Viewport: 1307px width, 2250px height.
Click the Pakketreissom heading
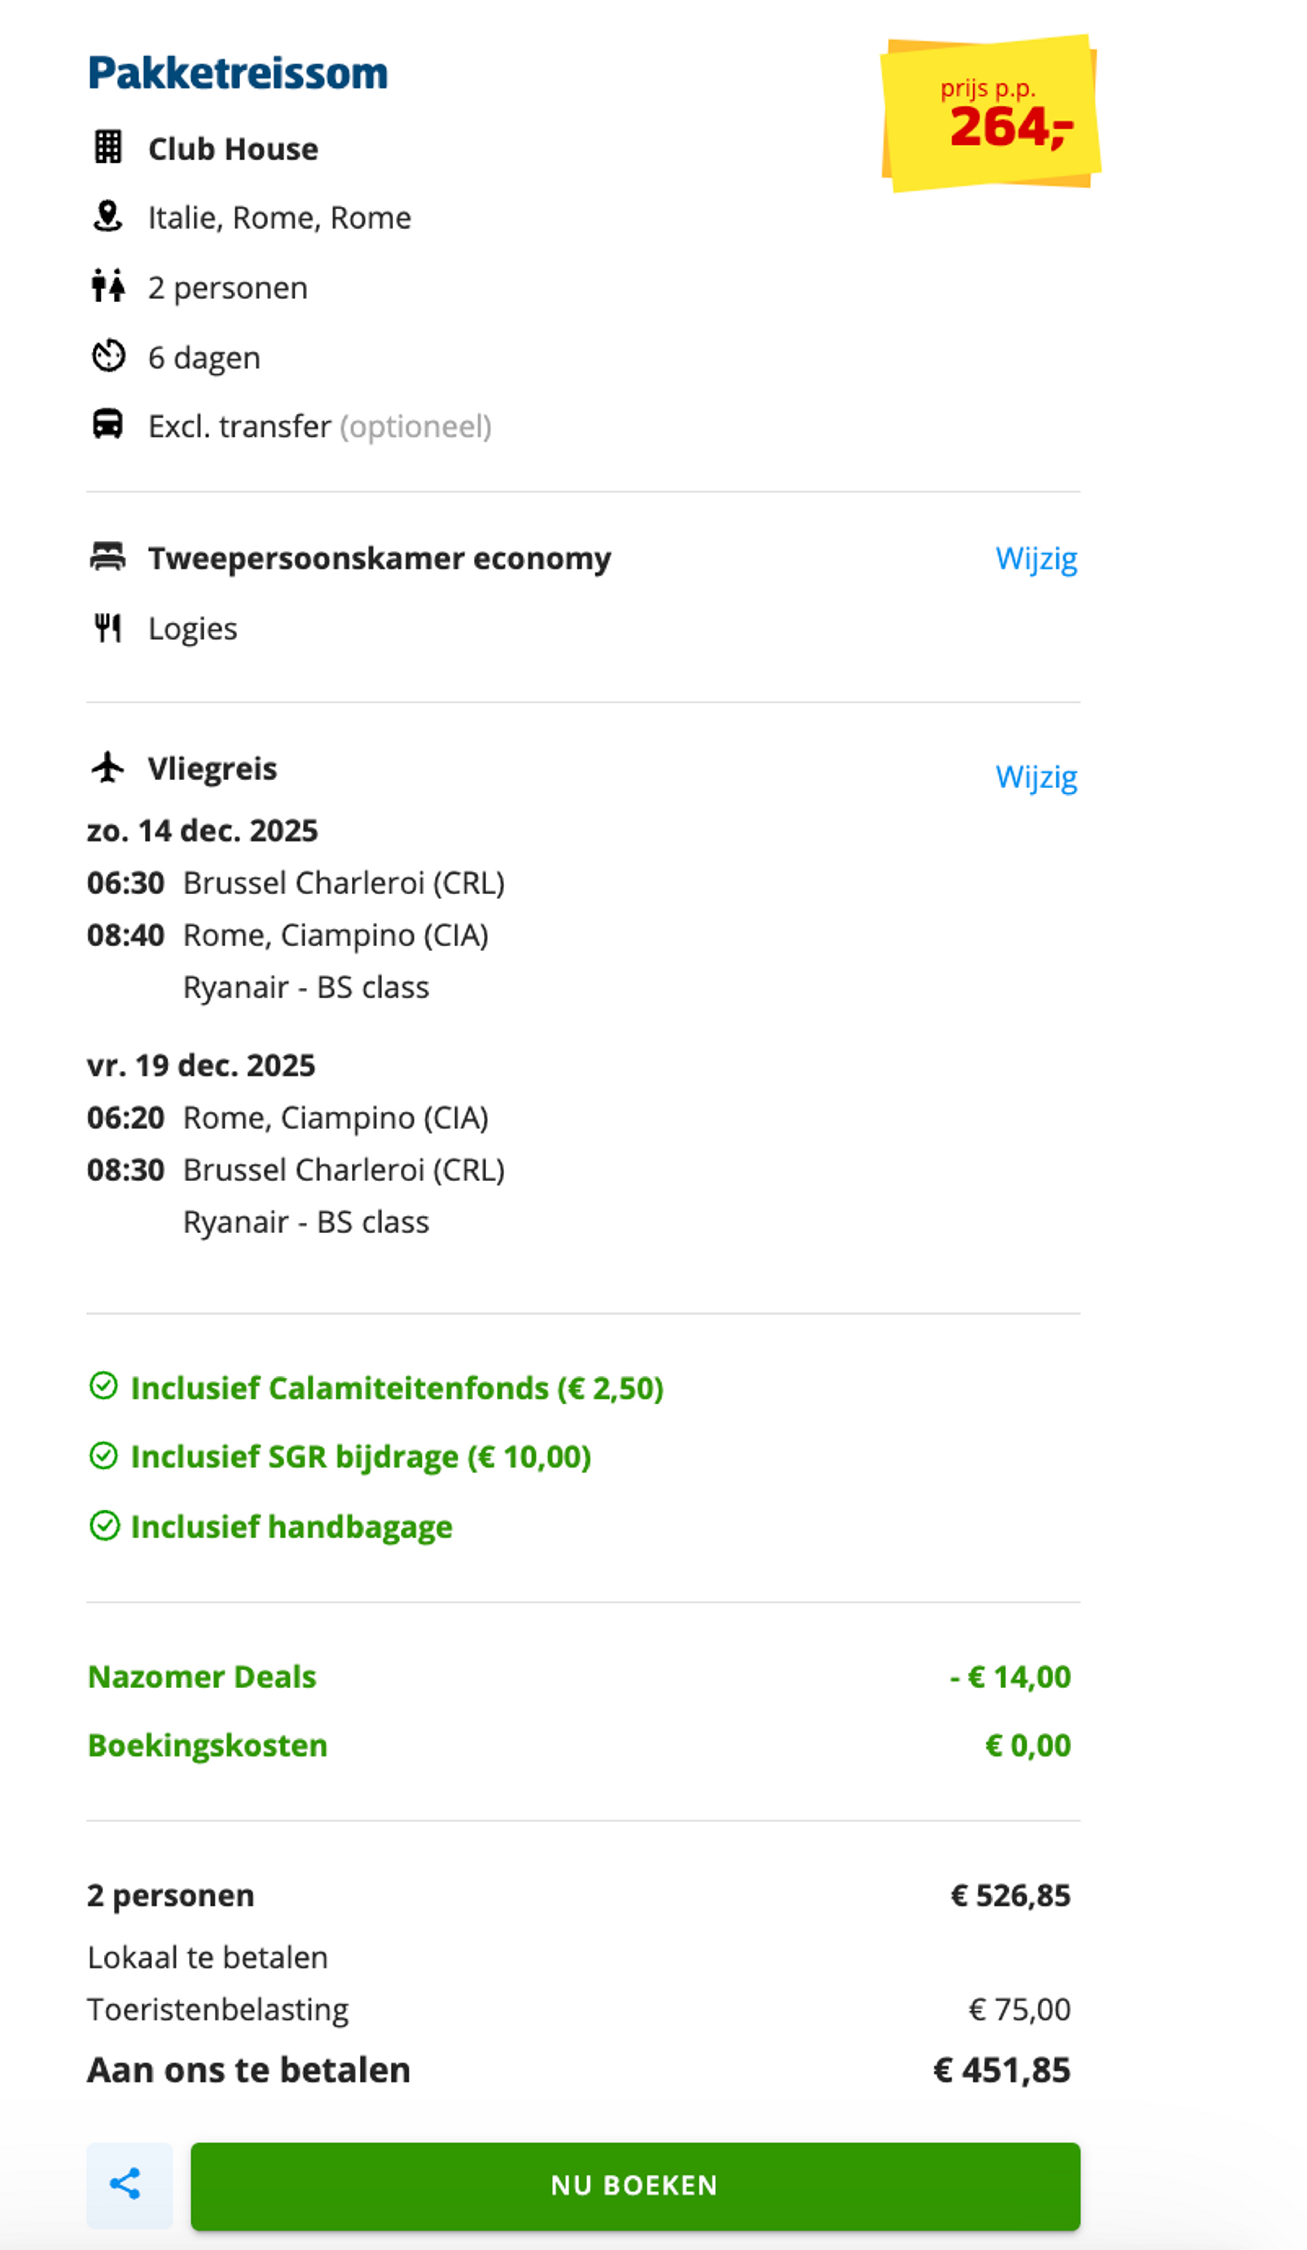pos(237,73)
